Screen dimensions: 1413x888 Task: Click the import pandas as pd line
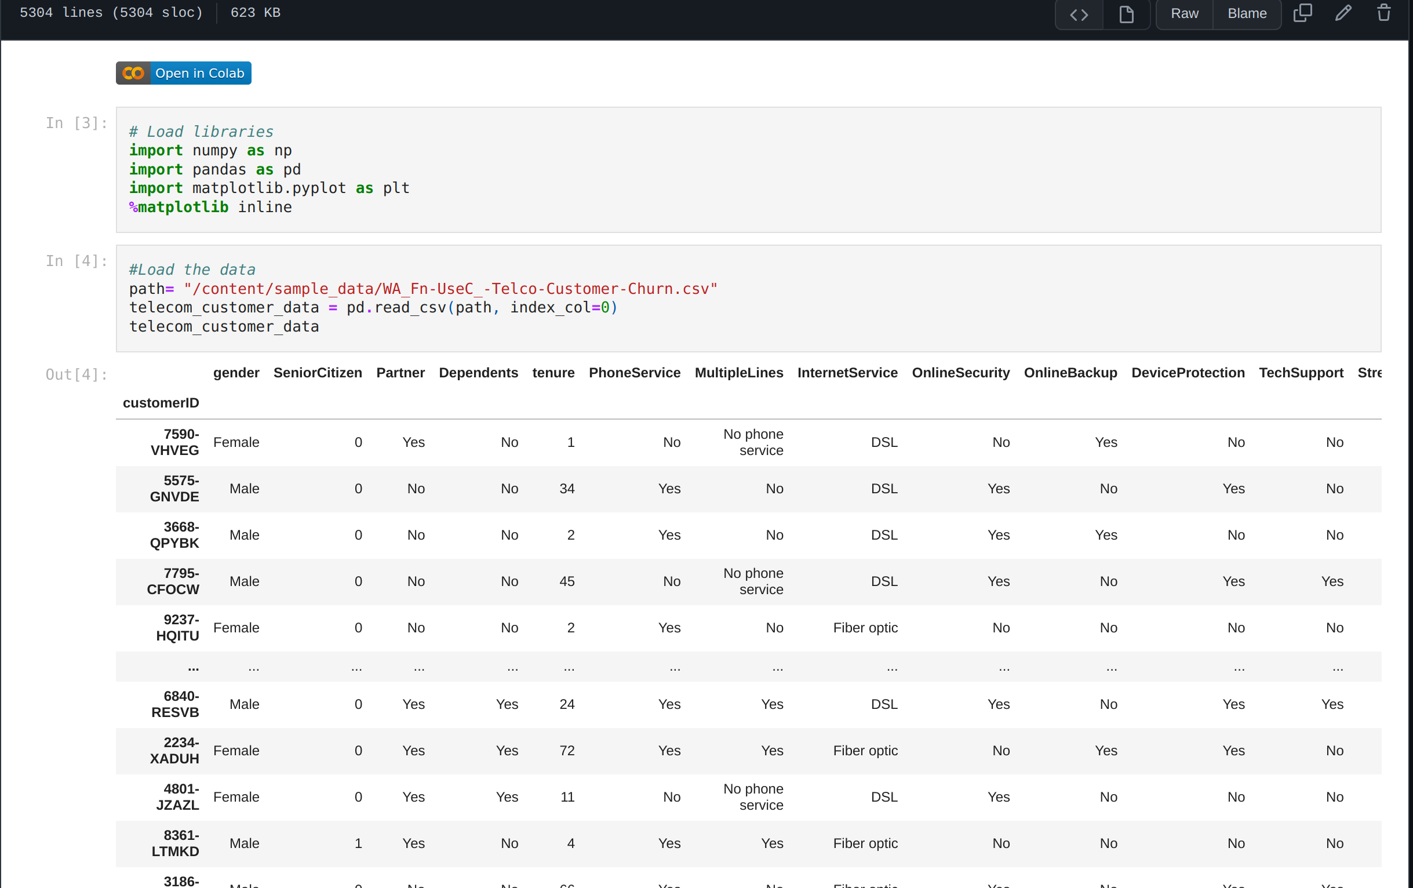point(215,169)
